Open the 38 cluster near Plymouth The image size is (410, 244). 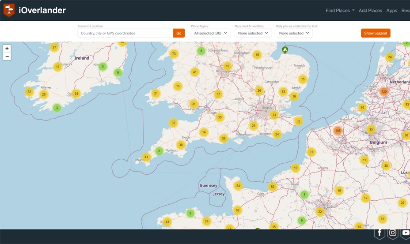181,145
